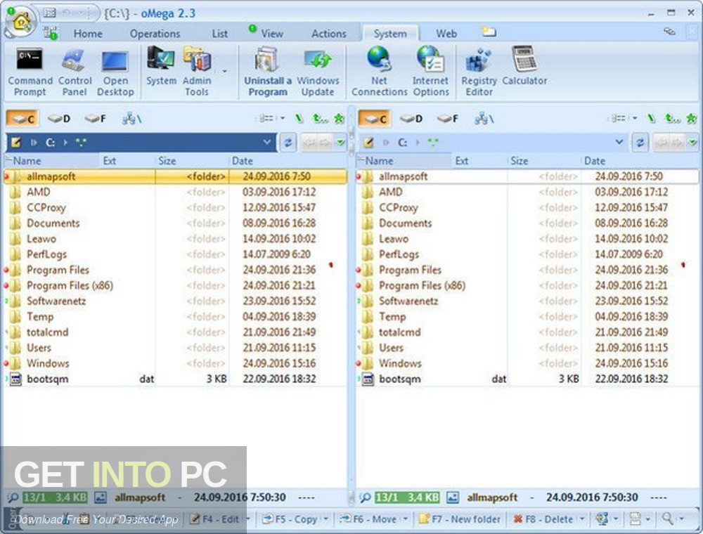Viewport: 703px width, 534px height.
Task: Select drive C in right panel
Action: pos(375,119)
